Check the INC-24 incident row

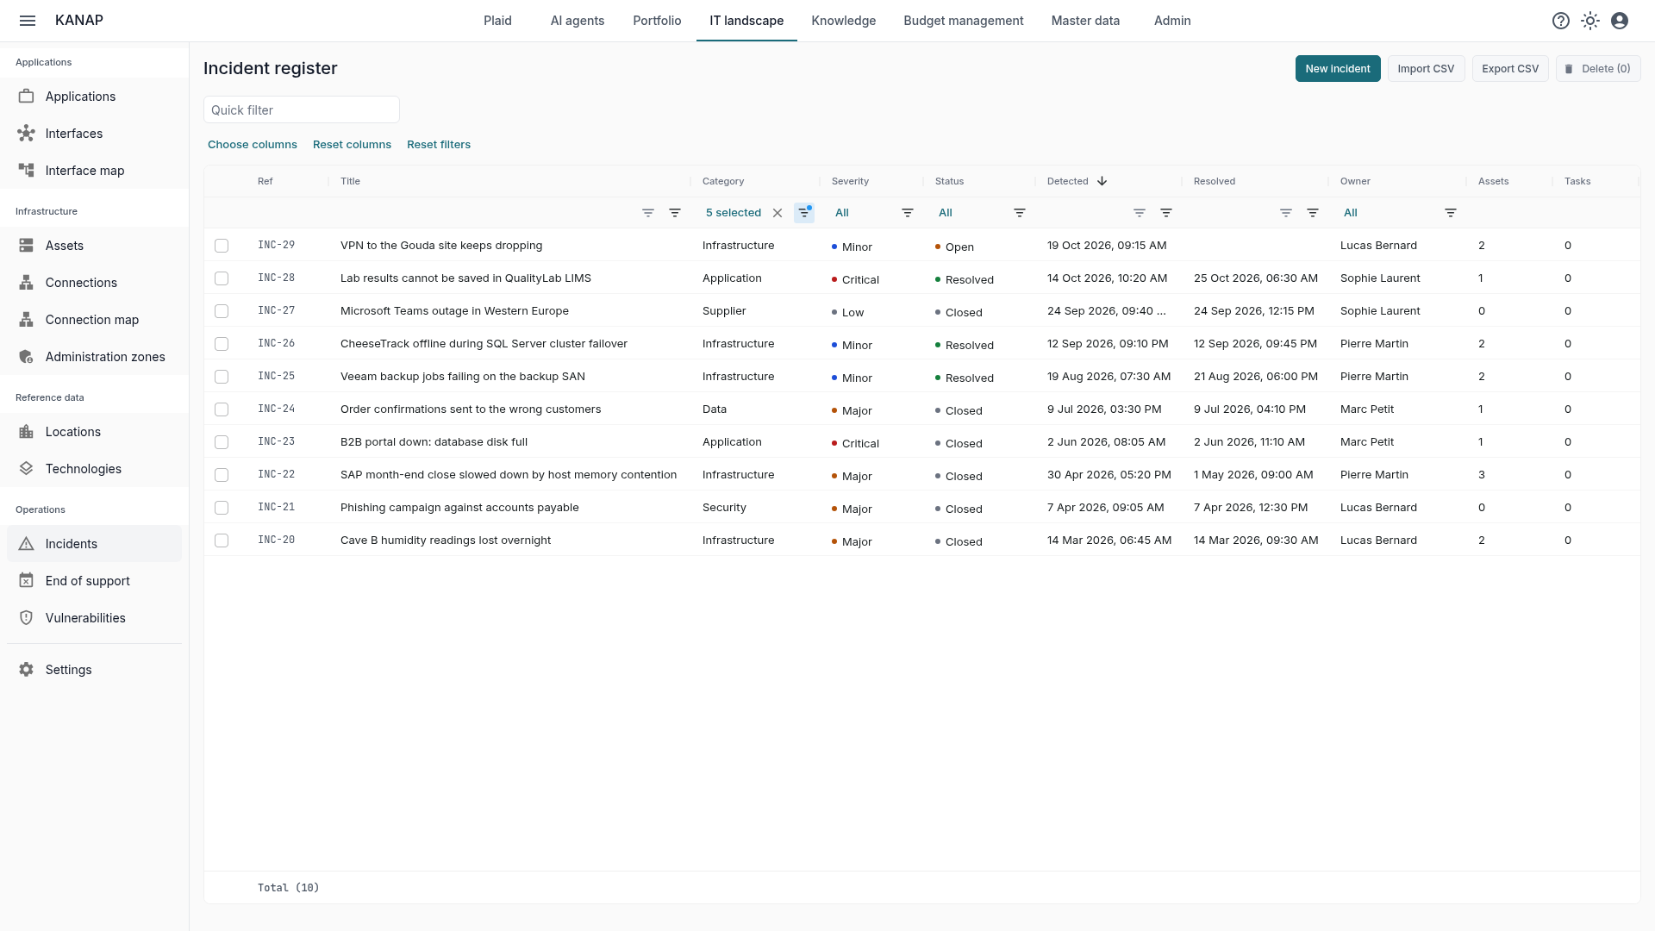222,409
